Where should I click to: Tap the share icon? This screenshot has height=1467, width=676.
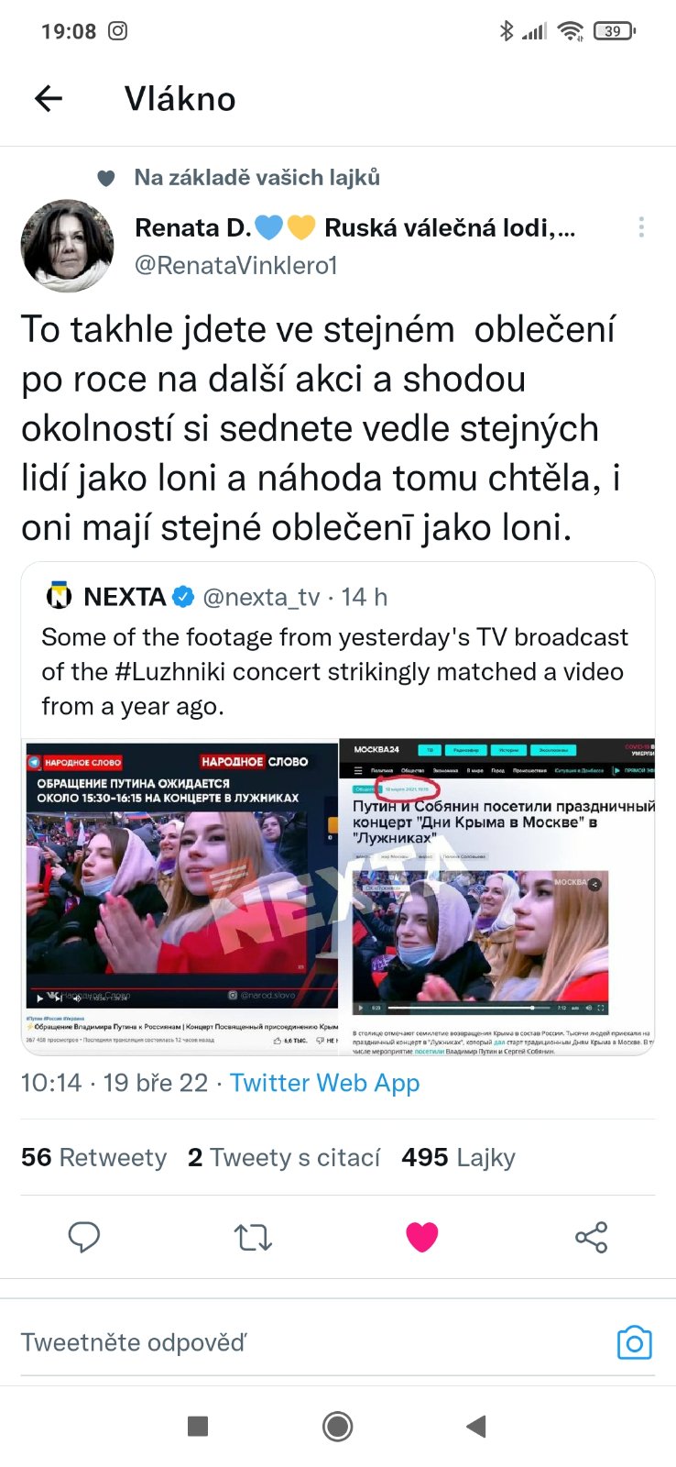tap(591, 1237)
